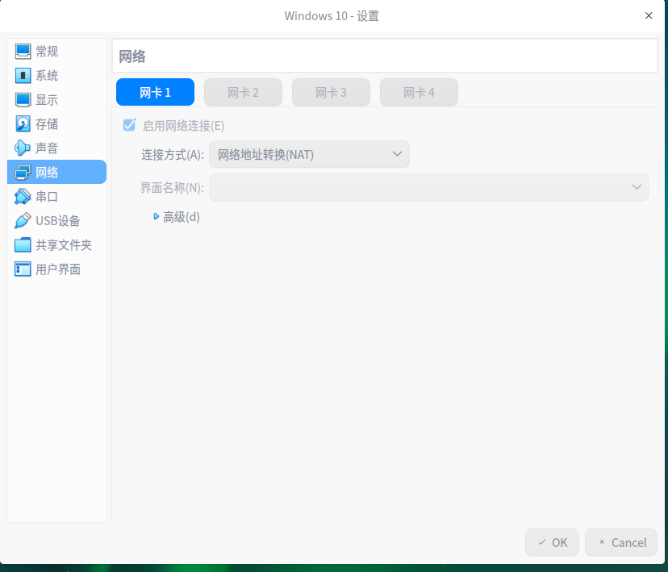The height and width of the screenshot is (572, 668).
Task: Click the 系统 label in sidebar
Action: pos(47,76)
